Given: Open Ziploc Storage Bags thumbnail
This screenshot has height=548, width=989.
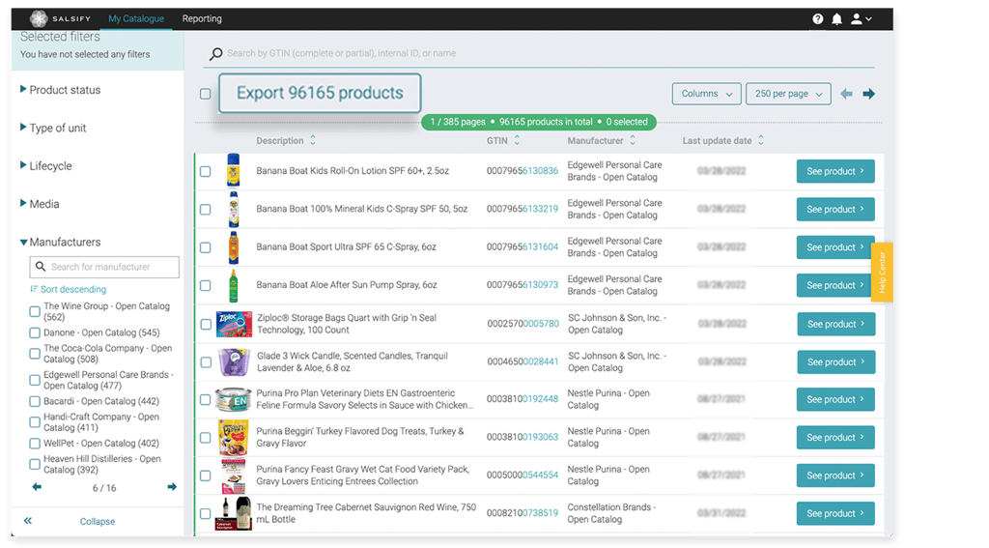Looking at the screenshot, I should click(x=234, y=324).
